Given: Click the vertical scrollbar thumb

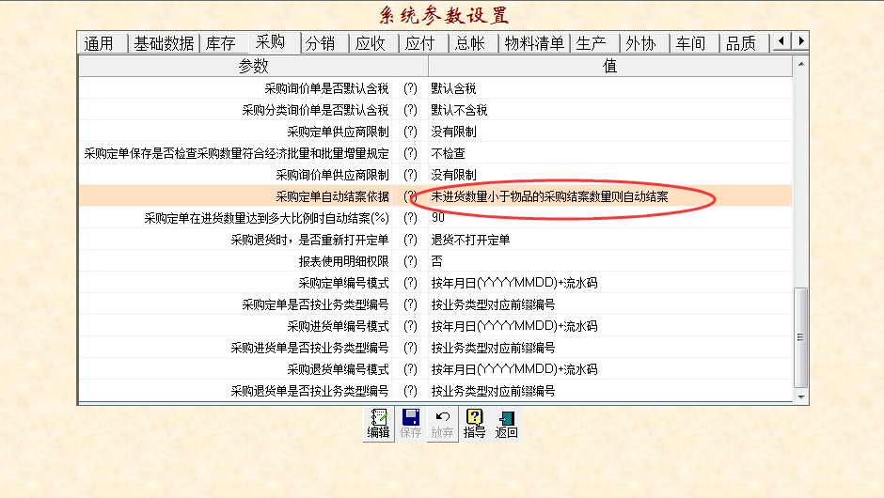Looking at the screenshot, I should pyautogui.click(x=800, y=337).
